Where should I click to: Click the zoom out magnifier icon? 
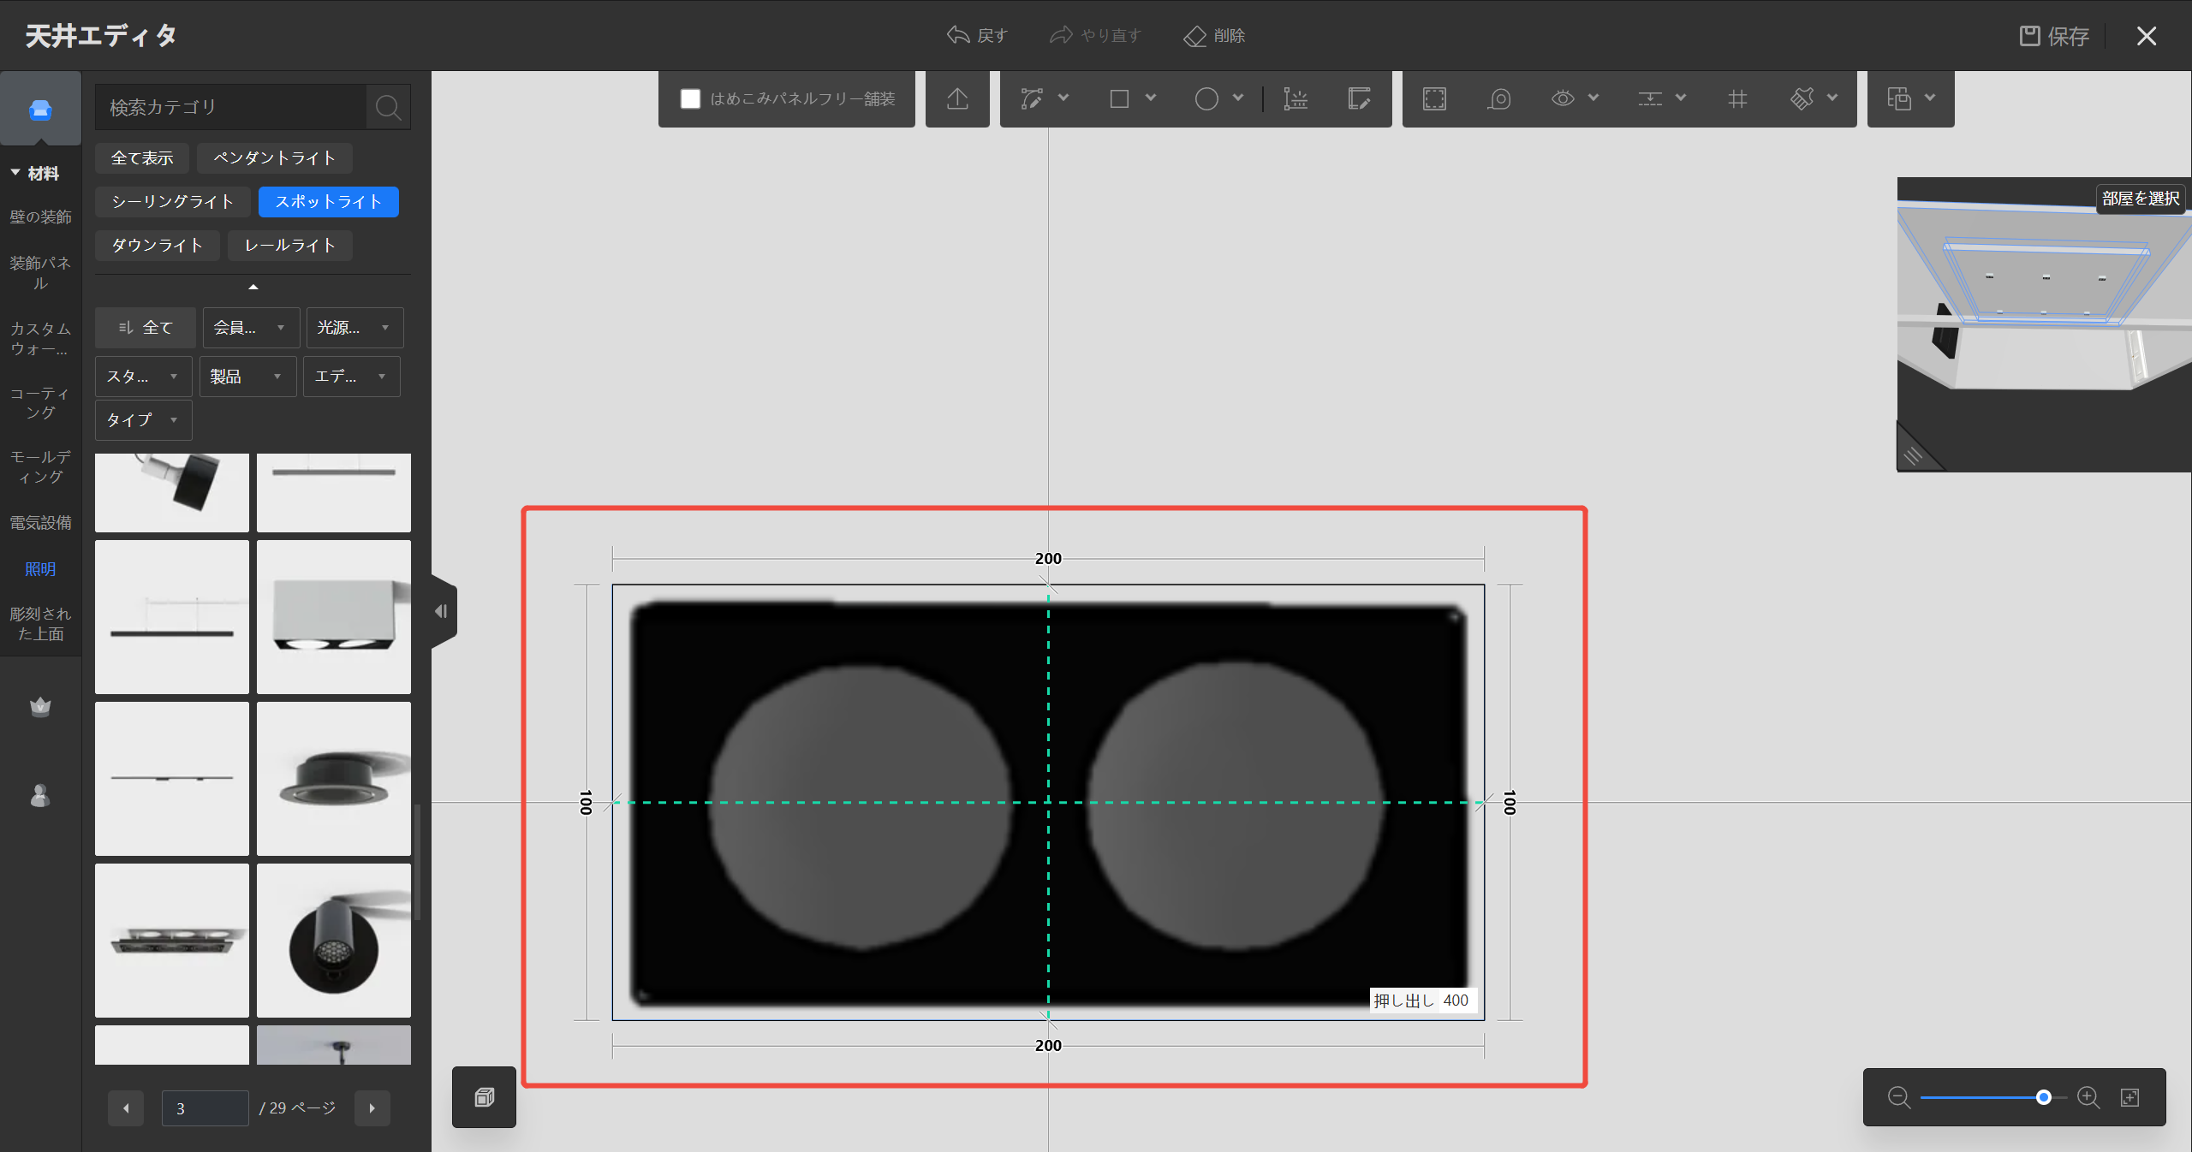pos(1899,1097)
